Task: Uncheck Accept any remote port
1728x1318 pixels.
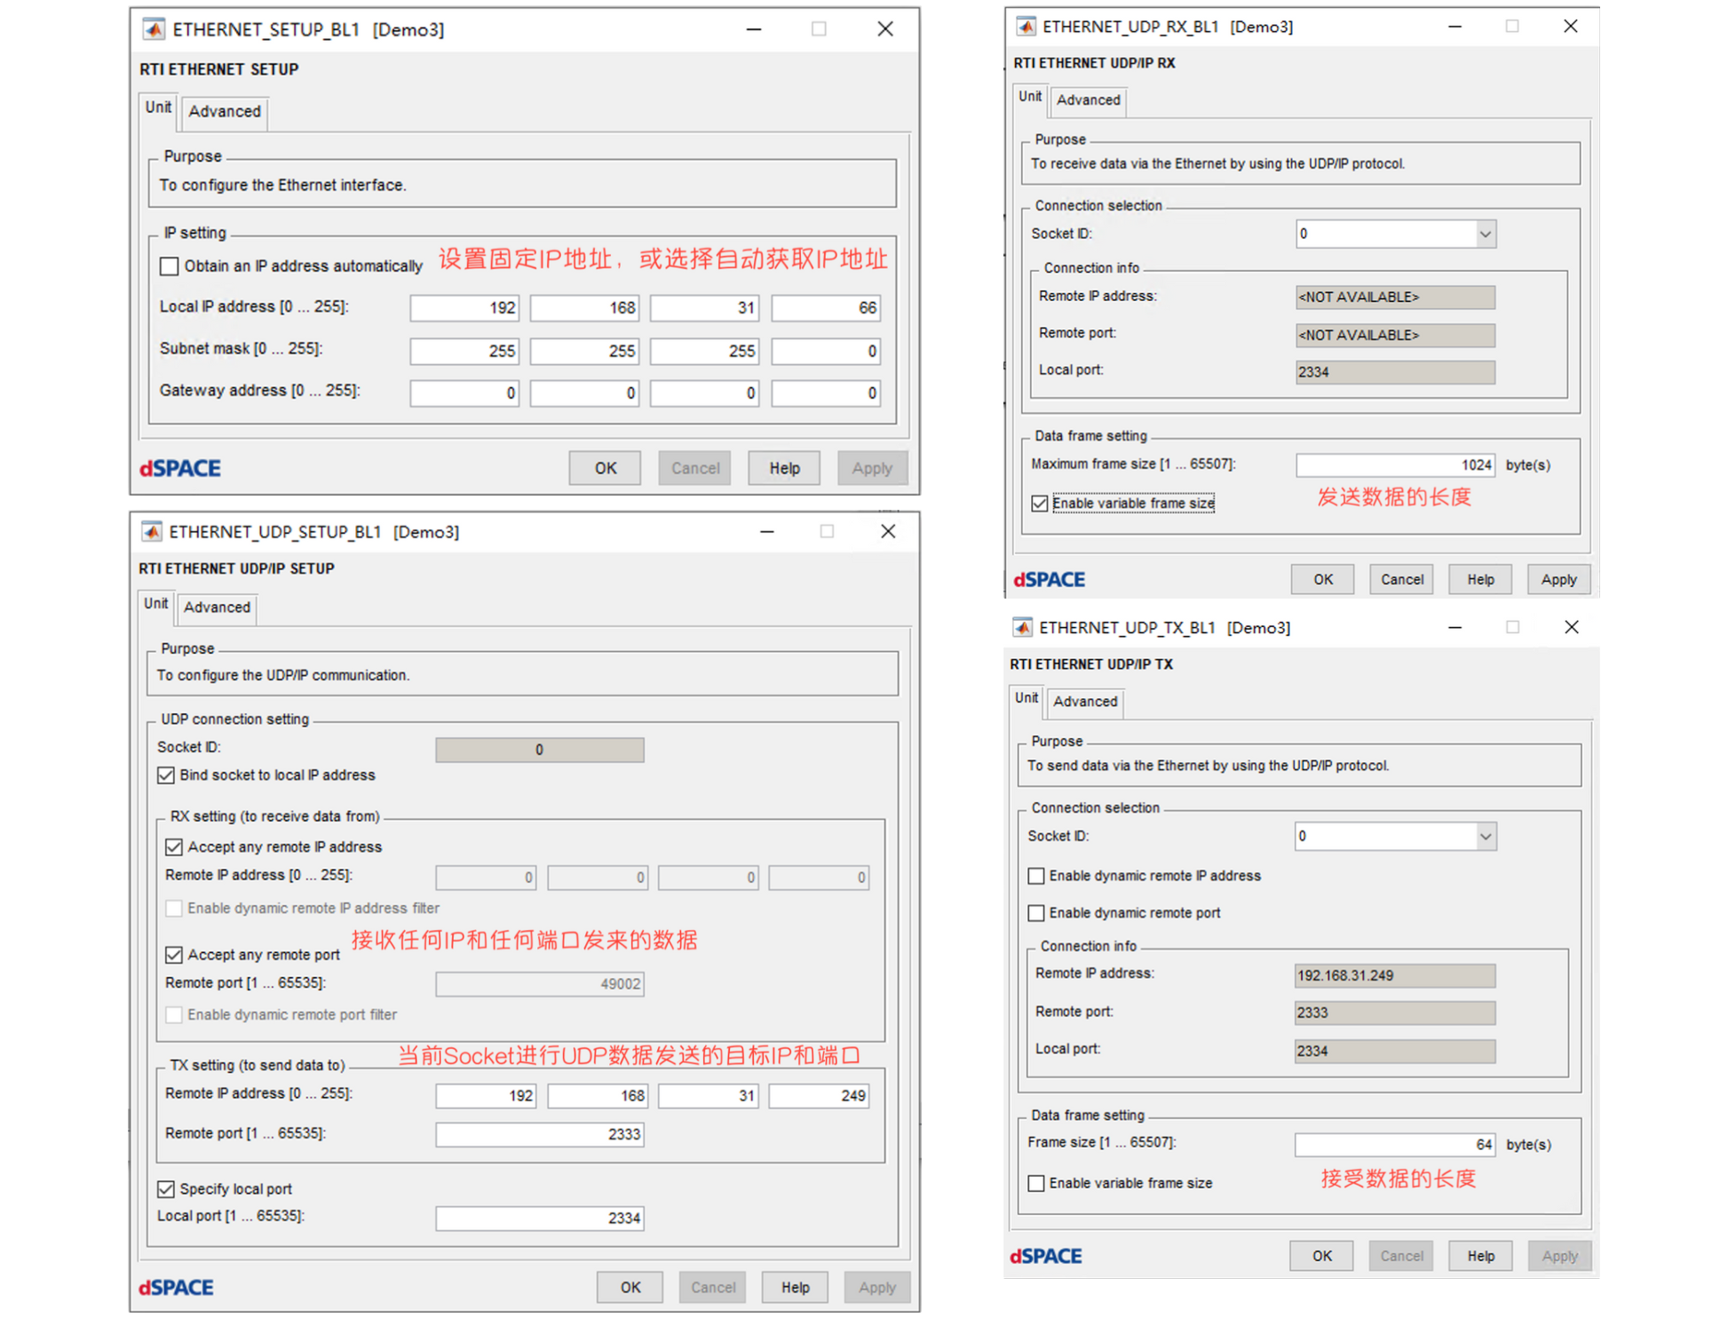Action: tap(174, 955)
